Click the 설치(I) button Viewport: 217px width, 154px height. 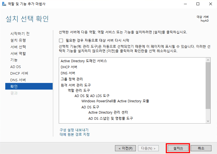(x=178, y=148)
